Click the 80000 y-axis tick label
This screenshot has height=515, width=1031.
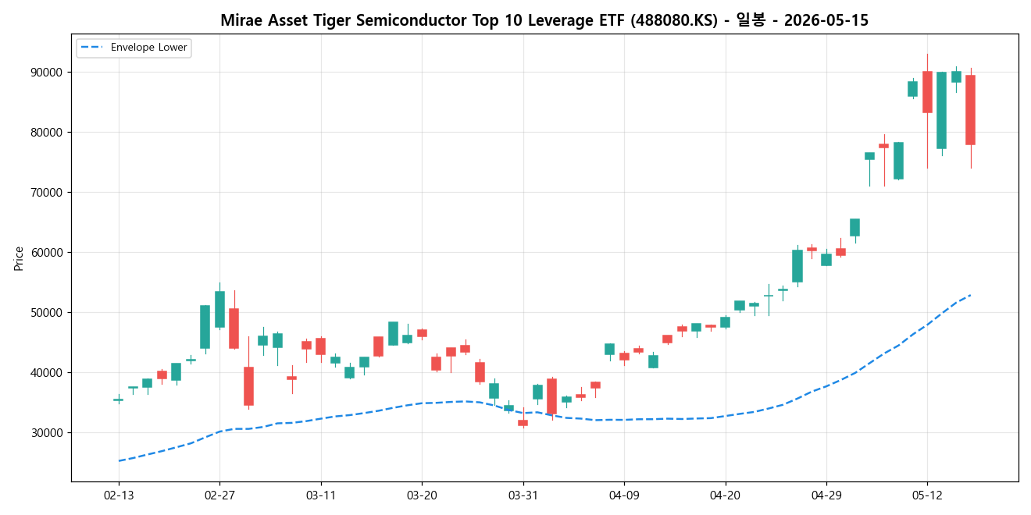(x=48, y=133)
